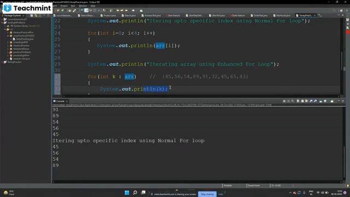The width and height of the screenshot is (350, 197).
Task: Toggle Mark Occurrences toolbar icon
Action: 86,10
